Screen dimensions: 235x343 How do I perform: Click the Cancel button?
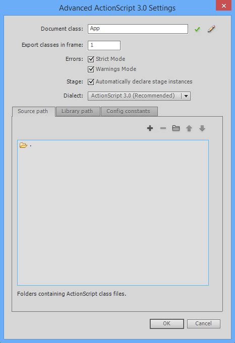click(x=204, y=323)
